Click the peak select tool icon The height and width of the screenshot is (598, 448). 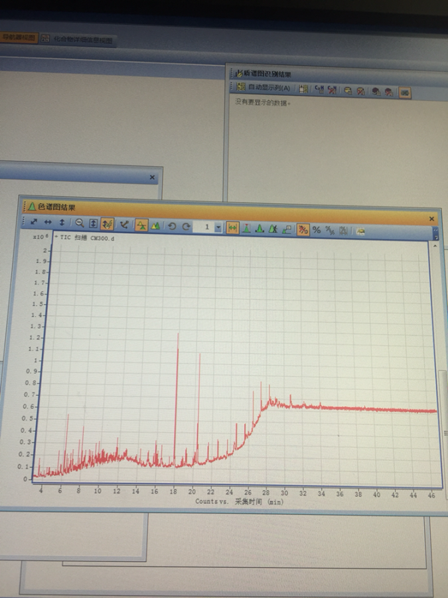(124, 225)
